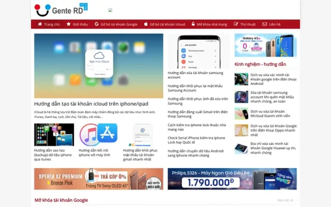The width and height of the screenshot is (331, 207).
Task: Open link chuyển dữ liệu Android sang Iphone
Action: 195,153
